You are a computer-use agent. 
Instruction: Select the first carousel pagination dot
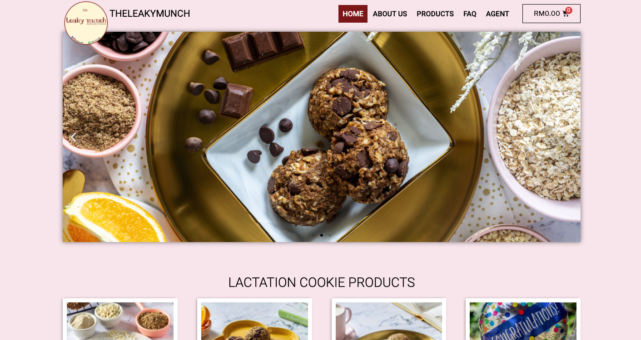pyautogui.click(x=313, y=235)
